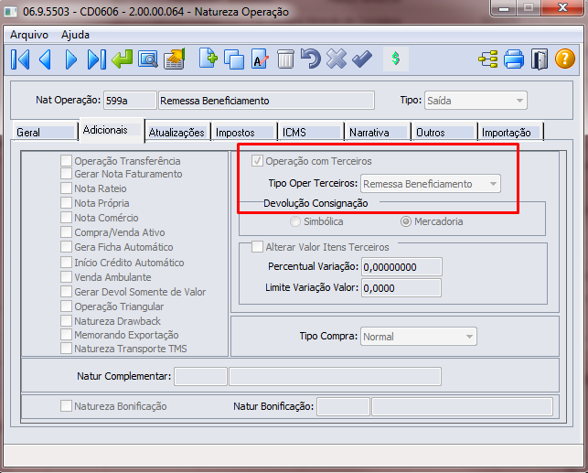Click the Natur Complementar description field

[x=335, y=377]
